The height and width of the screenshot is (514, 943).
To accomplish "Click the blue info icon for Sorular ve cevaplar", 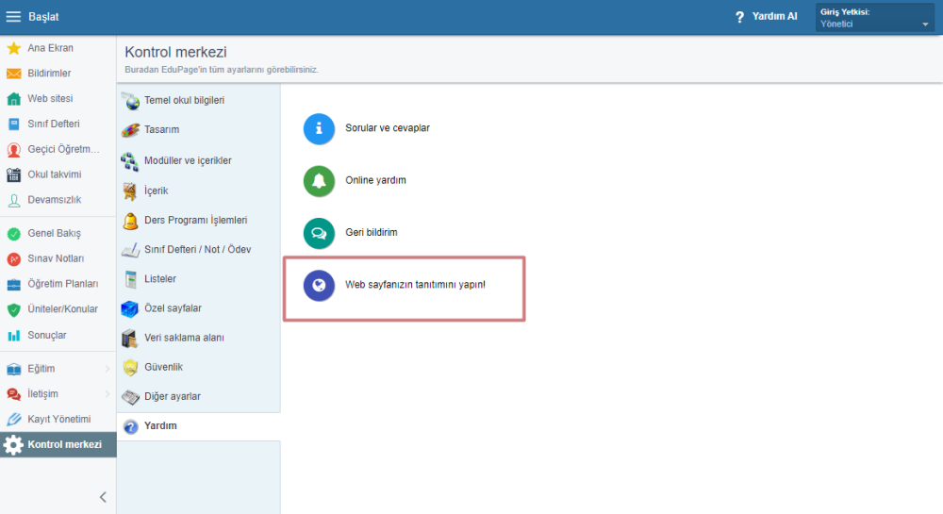I will (319, 128).
